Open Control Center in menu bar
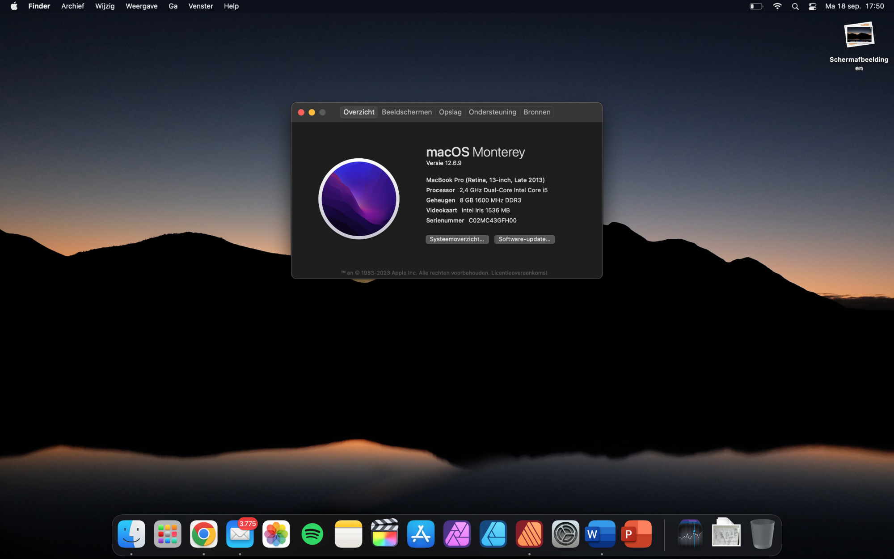 pos(813,6)
